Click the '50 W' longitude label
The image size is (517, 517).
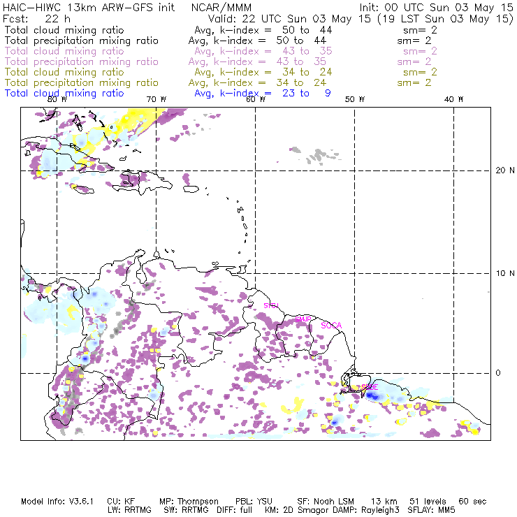(x=355, y=99)
